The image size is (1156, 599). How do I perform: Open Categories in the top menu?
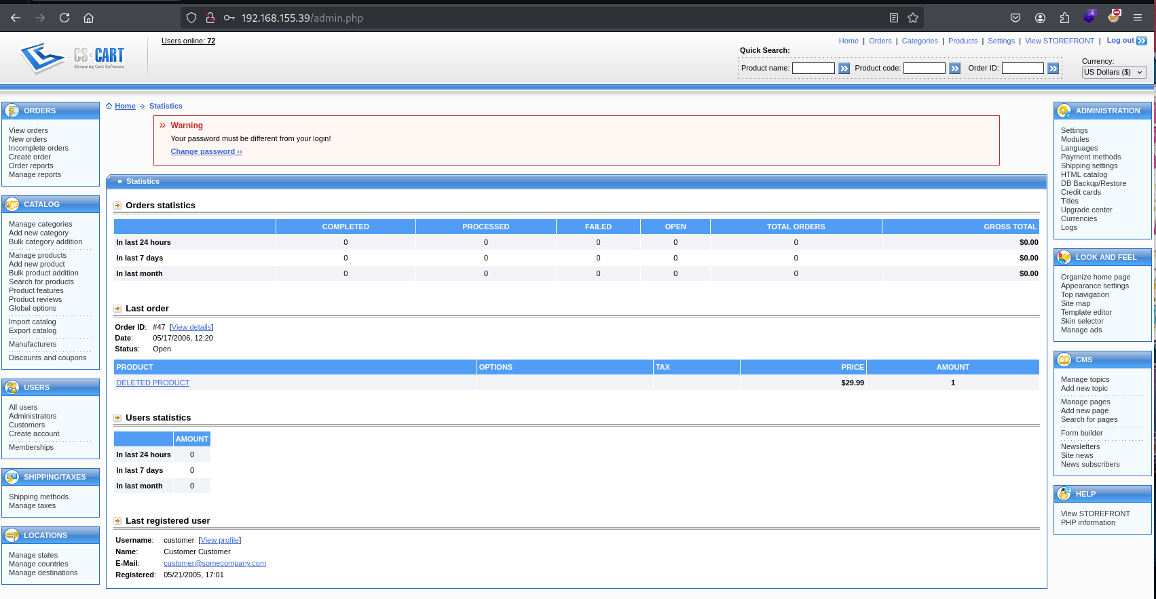coord(919,41)
